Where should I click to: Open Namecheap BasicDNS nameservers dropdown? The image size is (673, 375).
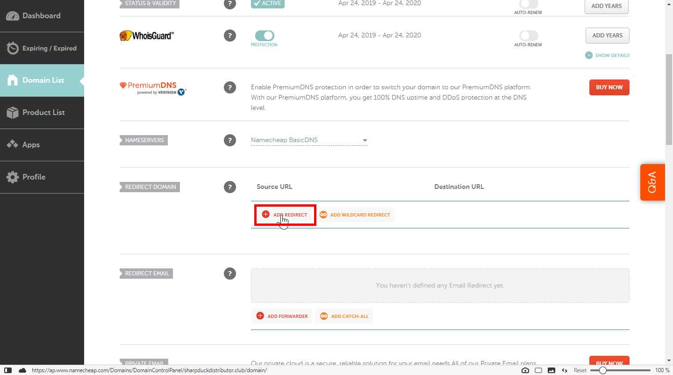[x=309, y=140]
